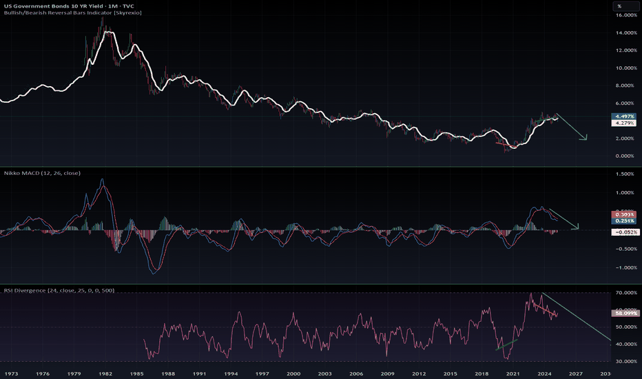The image size is (642, 379).
Task: Click the 70.000% RSI axis label
Action: coord(626,293)
